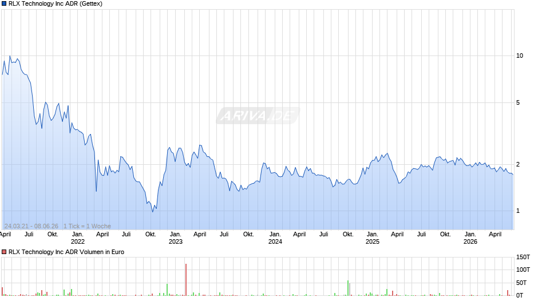Image resolution: width=538 pixels, height=301 pixels.
Task: Click the volume axis label 150T
Action: coord(523,257)
